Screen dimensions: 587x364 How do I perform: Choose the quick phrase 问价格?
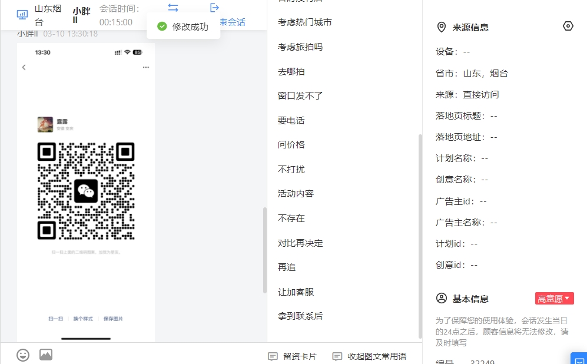pos(291,145)
